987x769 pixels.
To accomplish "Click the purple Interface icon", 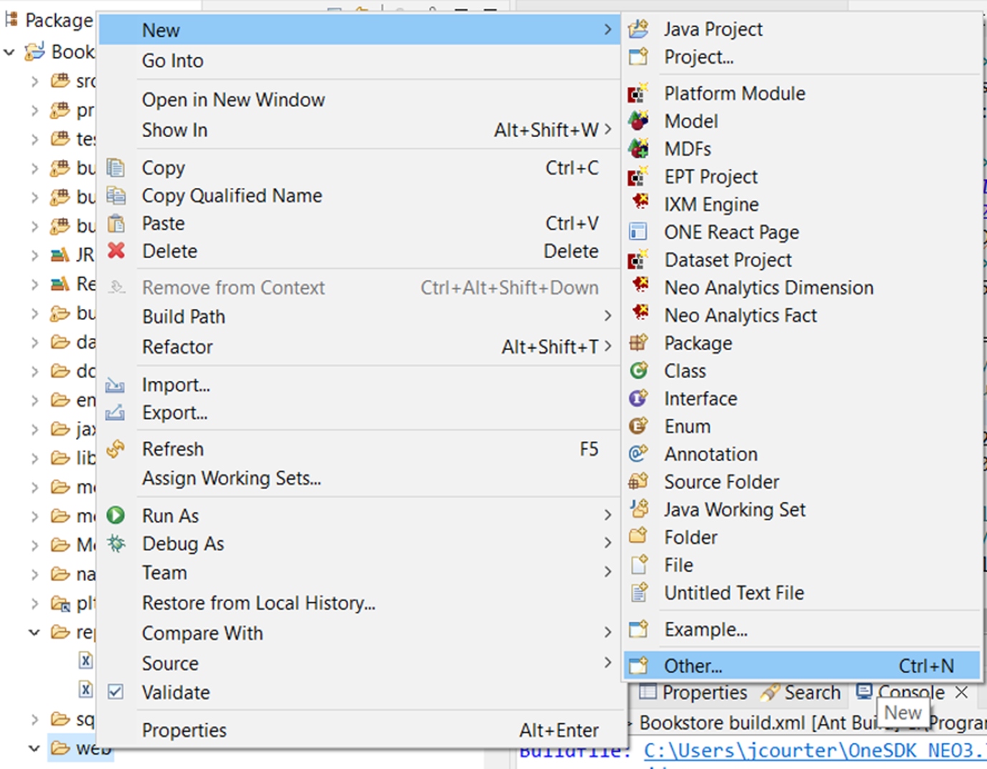I will (x=638, y=398).
